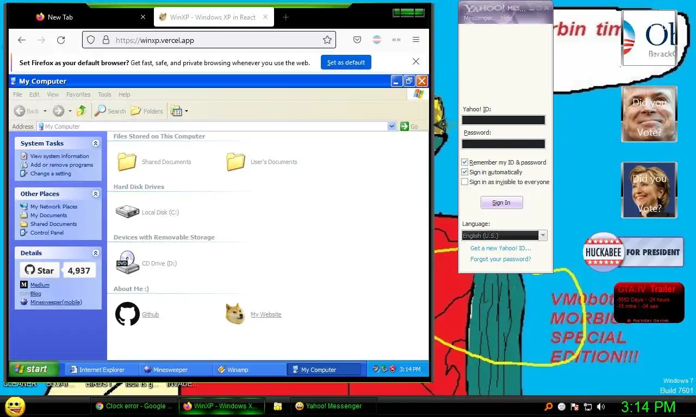This screenshot has height=417, width=696.
Task: Click the Yahoo Password input field
Action: tap(503, 144)
